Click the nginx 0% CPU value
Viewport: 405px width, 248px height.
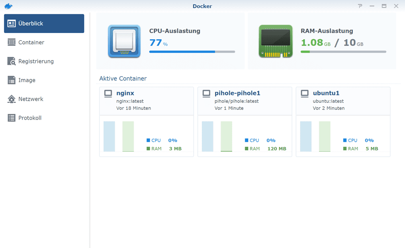click(x=173, y=141)
